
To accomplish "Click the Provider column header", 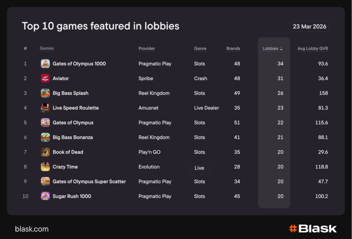I will point(146,49).
